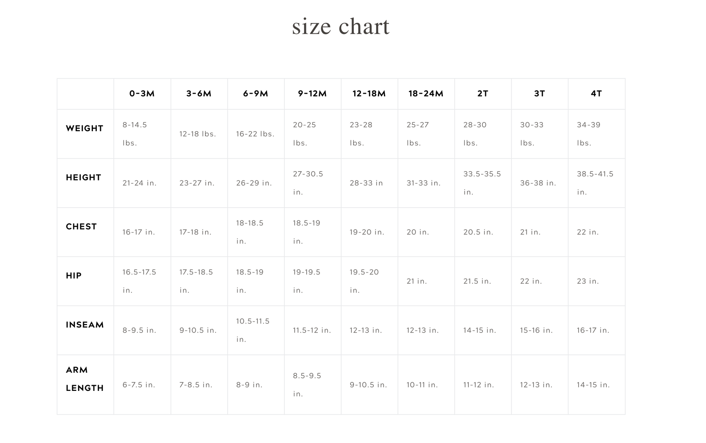
Task: Select the 12-18M column header
Action: click(369, 94)
